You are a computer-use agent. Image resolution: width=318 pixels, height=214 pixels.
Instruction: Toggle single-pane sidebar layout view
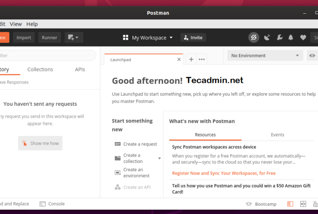coord(290,204)
